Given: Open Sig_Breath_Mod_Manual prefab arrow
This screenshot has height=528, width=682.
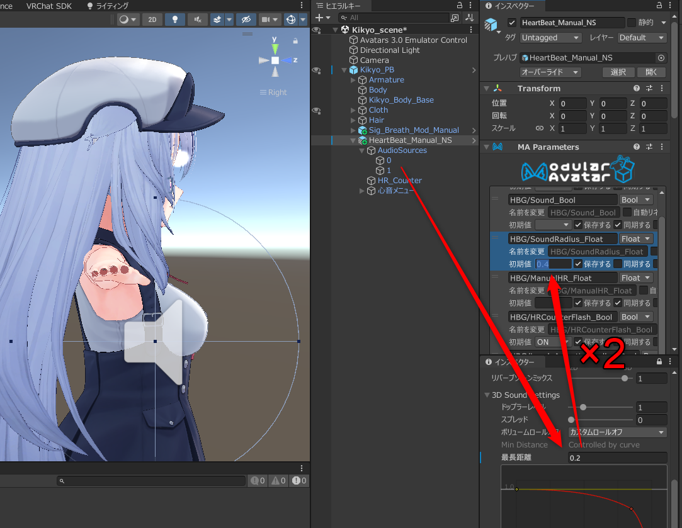Looking at the screenshot, I should (474, 130).
